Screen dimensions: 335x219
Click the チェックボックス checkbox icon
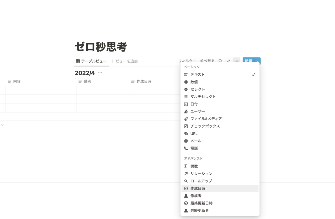(x=186, y=126)
